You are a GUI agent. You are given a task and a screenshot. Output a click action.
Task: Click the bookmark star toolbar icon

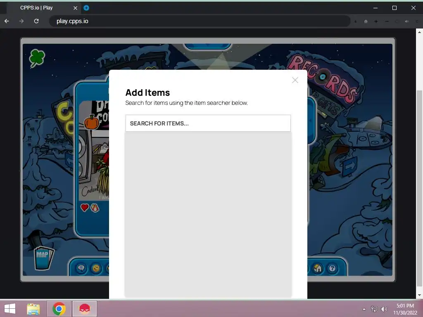click(x=356, y=21)
